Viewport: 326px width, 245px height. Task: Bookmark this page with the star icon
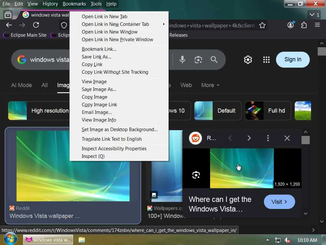262,26
